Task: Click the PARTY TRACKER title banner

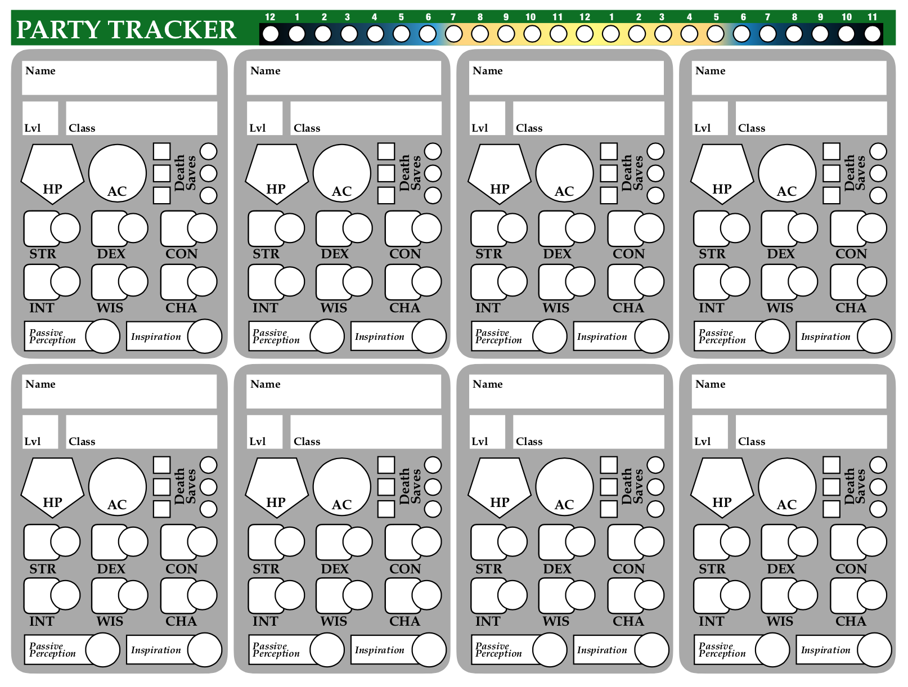Action: [x=127, y=26]
